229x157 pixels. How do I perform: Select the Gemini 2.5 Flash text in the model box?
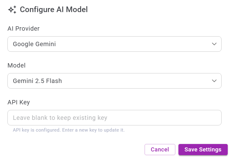37,81
